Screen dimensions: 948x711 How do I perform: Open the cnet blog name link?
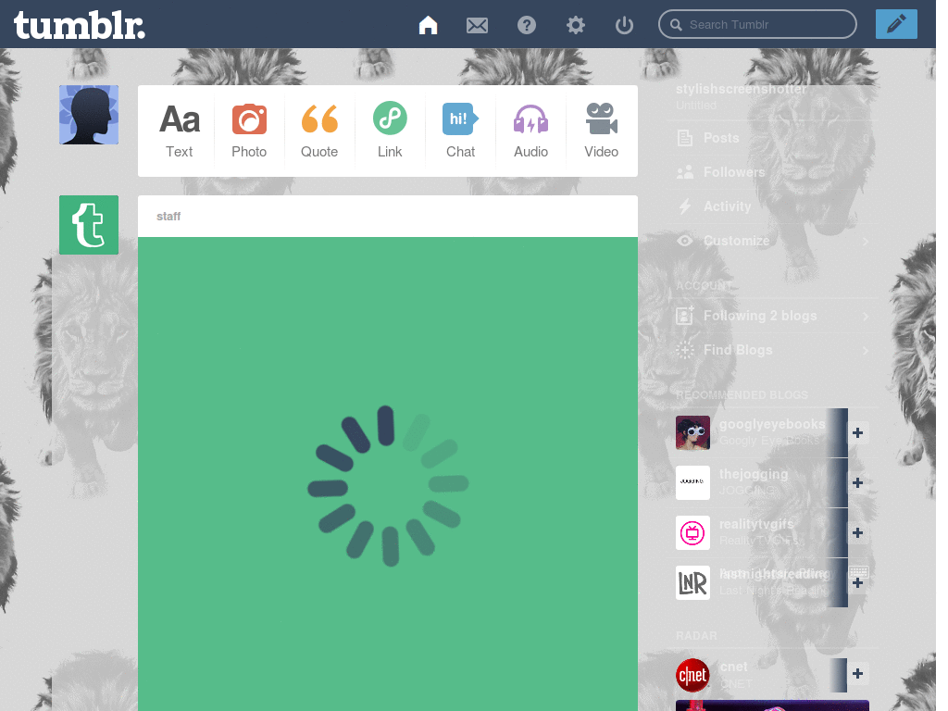[x=733, y=667]
